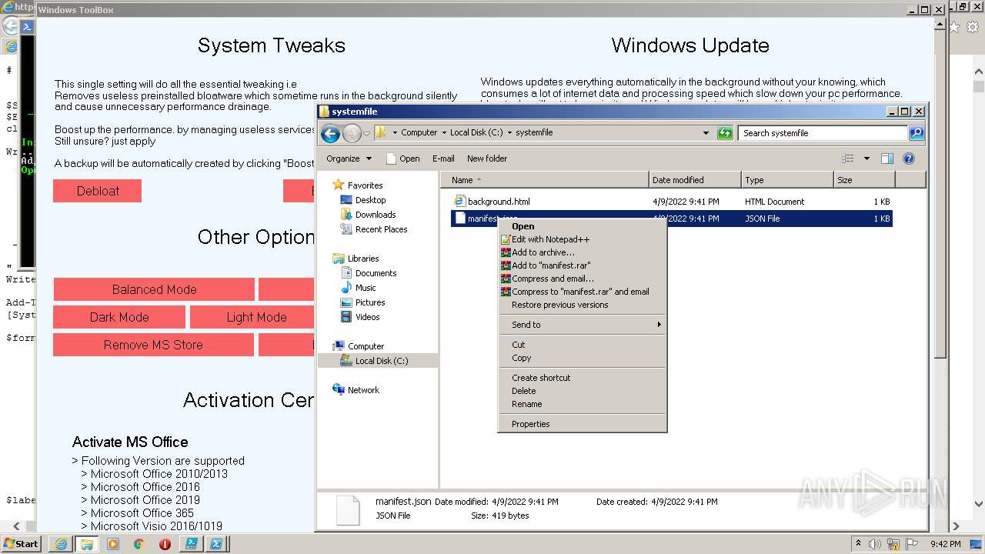The width and height of the screenshot is (985, 554).
Task: Open the view options dropdown arrow
Action: tap(866, 159)
